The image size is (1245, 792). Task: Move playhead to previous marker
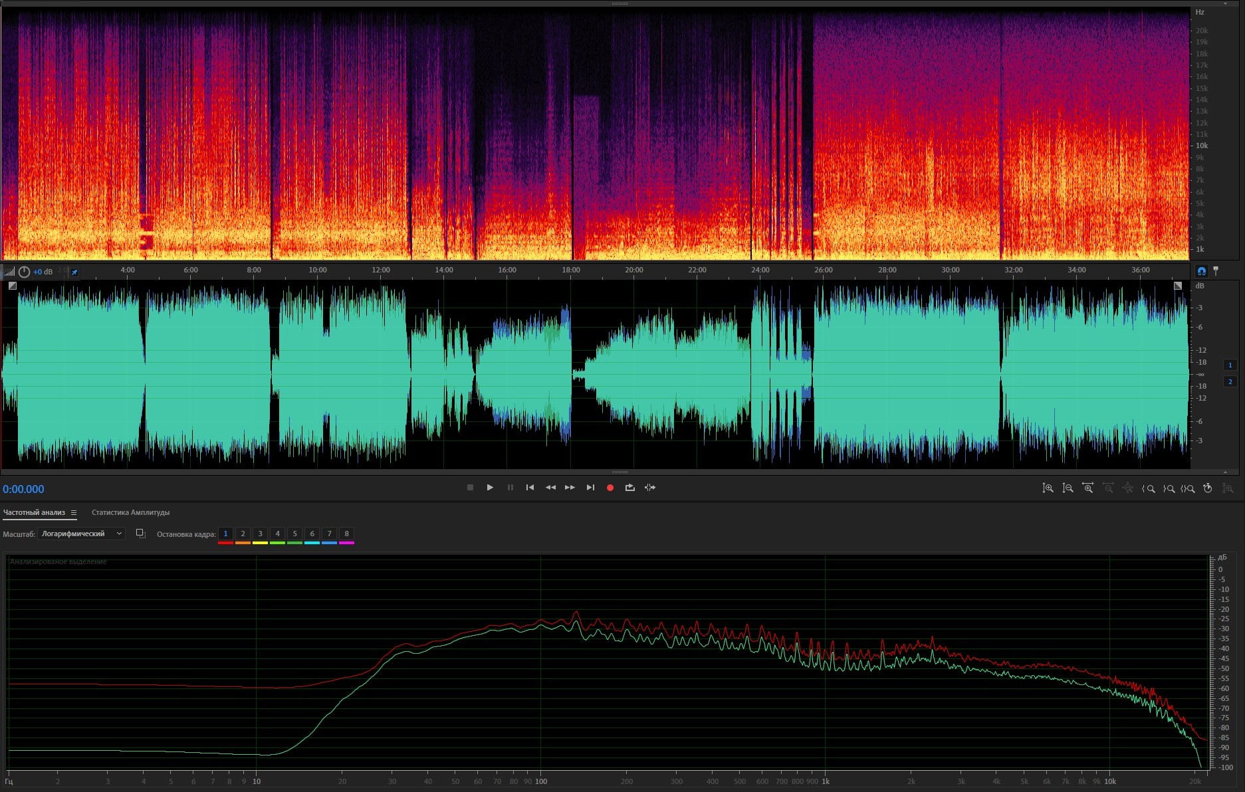pos(530,488)
